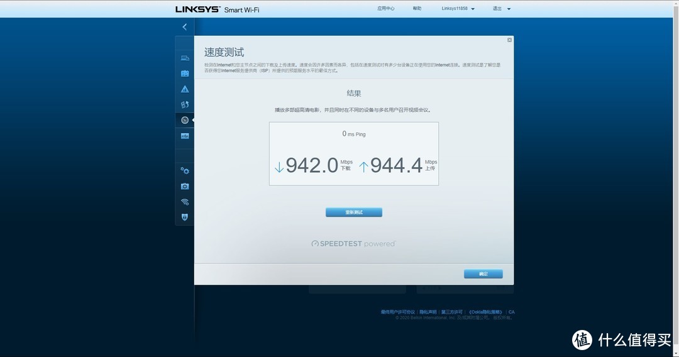Image resolution: width=679 pixels, height=357 pixels.
Task: Open the 最终用户许可协议 footer link
Action: [397, 312]
